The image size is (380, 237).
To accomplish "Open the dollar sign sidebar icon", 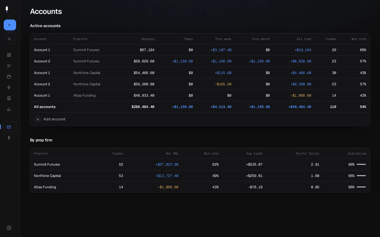I will [x=9, y=138].
